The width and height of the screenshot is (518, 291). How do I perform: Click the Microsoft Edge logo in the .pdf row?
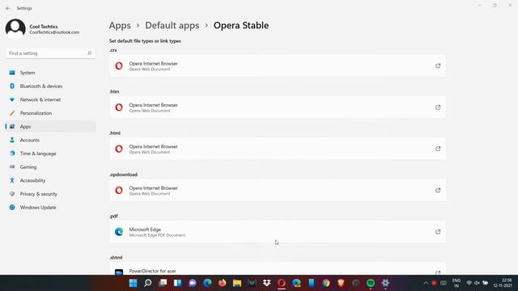point(119,232)
